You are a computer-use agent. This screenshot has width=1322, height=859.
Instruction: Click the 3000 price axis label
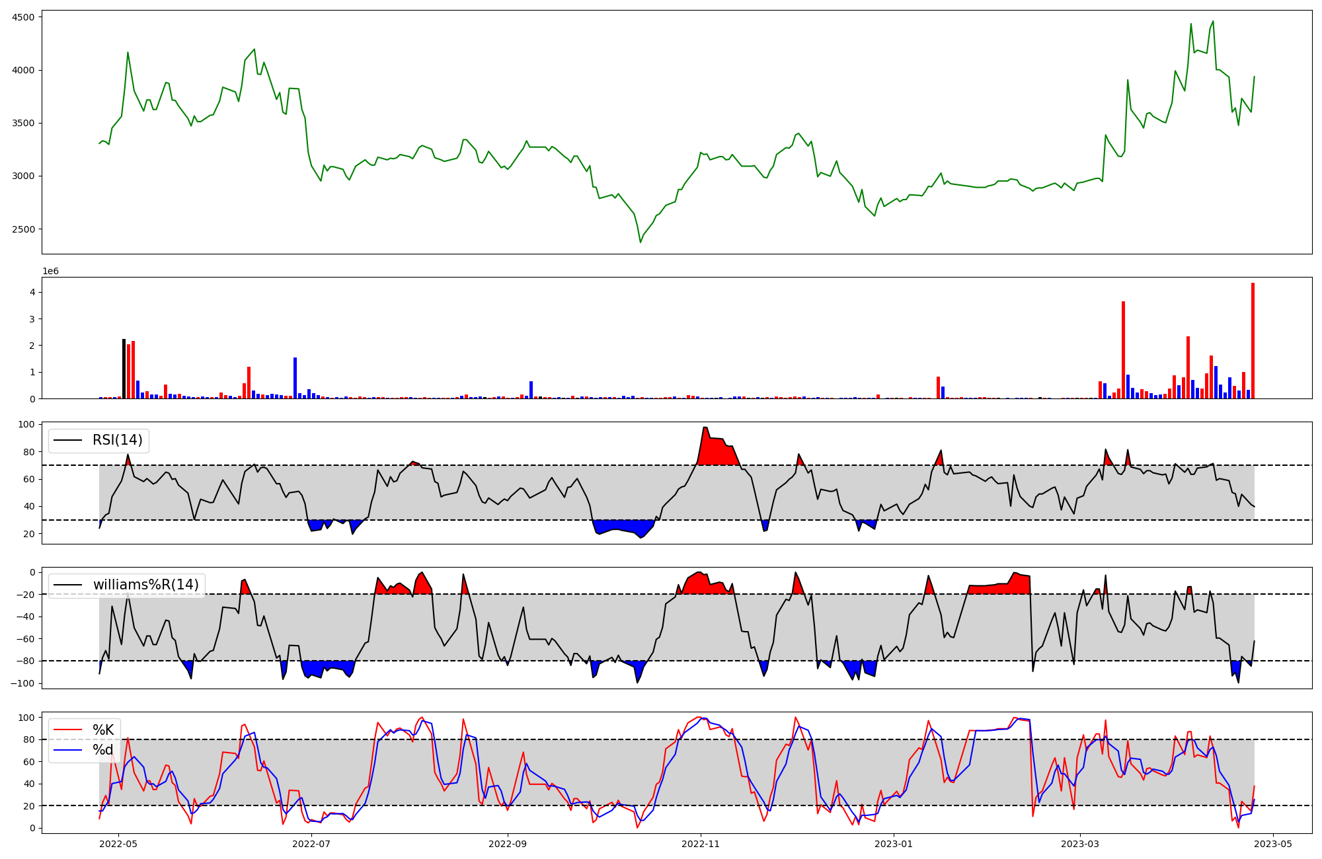24,176
